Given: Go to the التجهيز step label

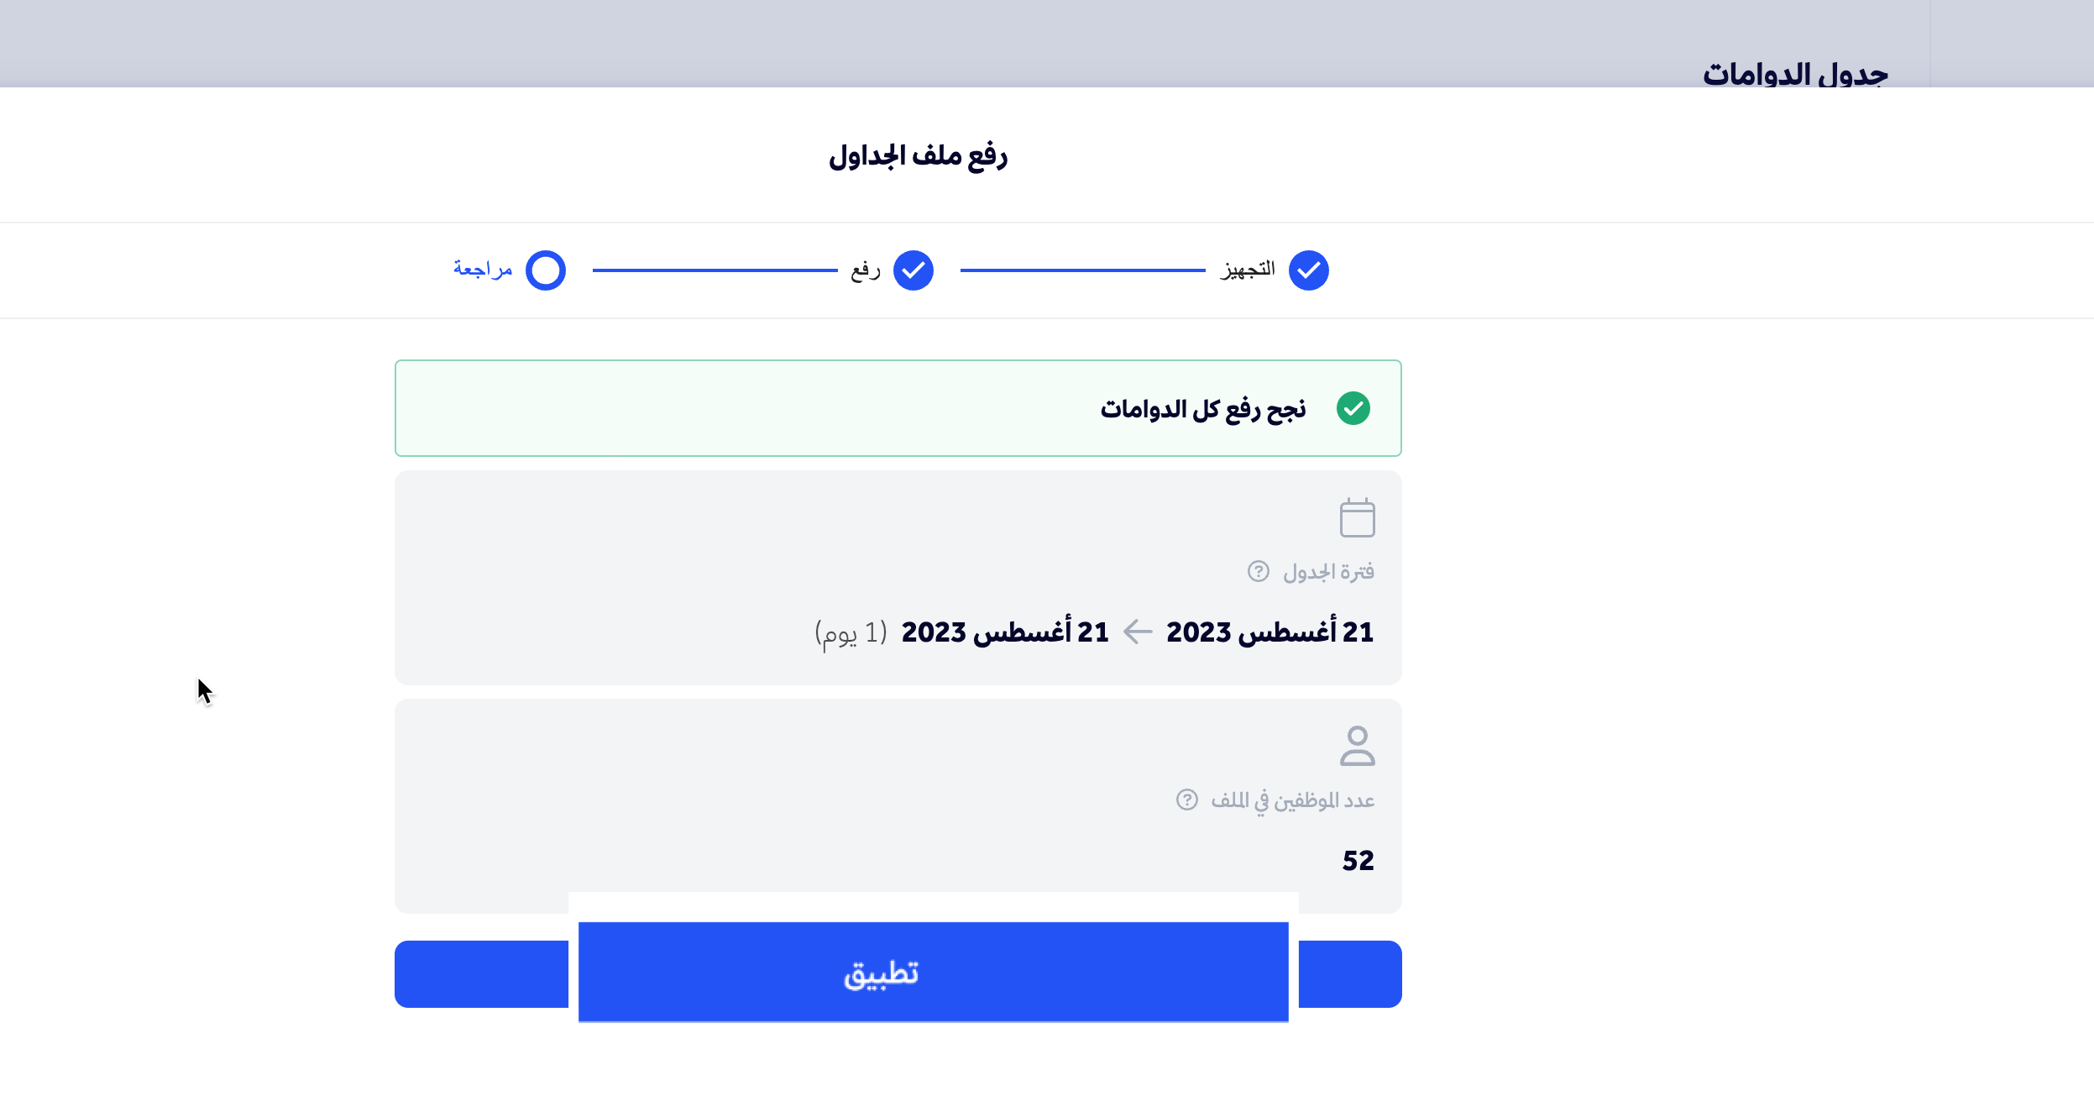Looking at the screenshot, I should (x=1248, y=270).
